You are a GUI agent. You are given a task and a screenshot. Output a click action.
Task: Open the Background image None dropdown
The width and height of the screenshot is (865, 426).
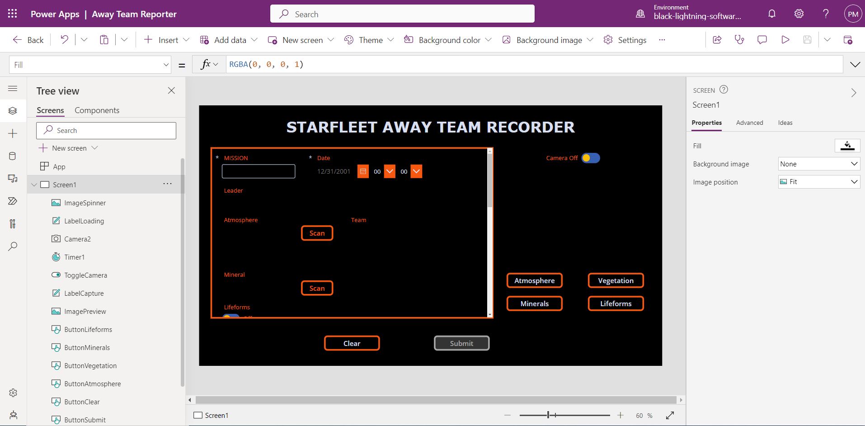818,164
